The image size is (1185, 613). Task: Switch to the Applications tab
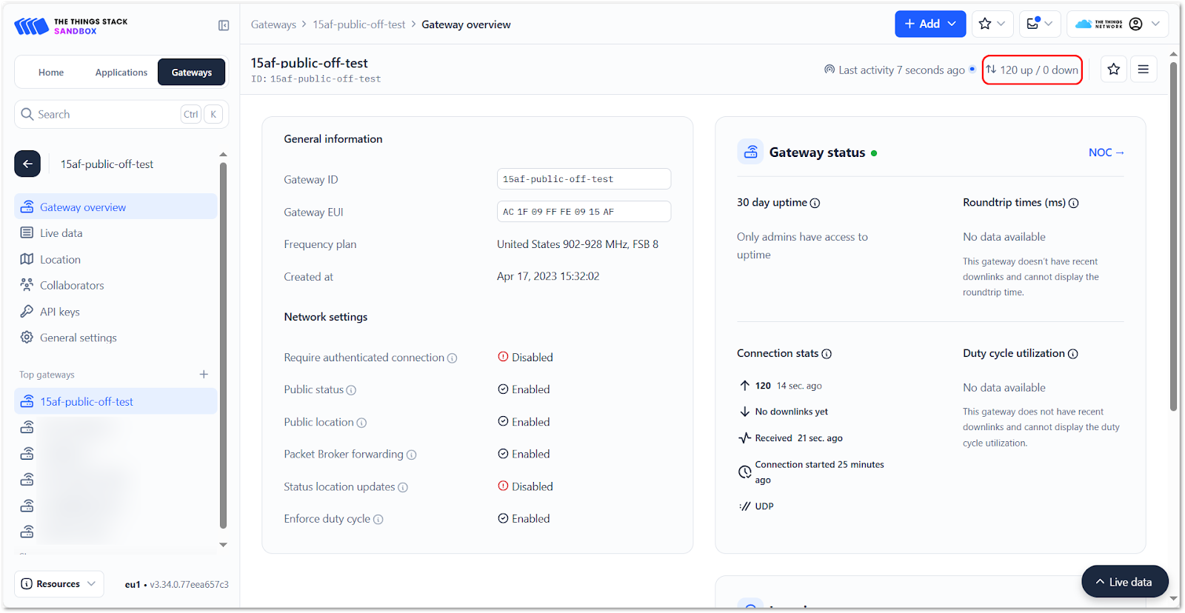pos(121,73)
